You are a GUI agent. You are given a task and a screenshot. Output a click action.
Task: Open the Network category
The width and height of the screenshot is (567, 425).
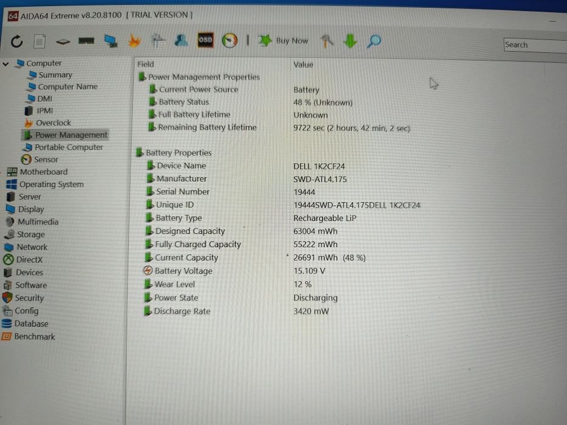click(x=26, y=247)
